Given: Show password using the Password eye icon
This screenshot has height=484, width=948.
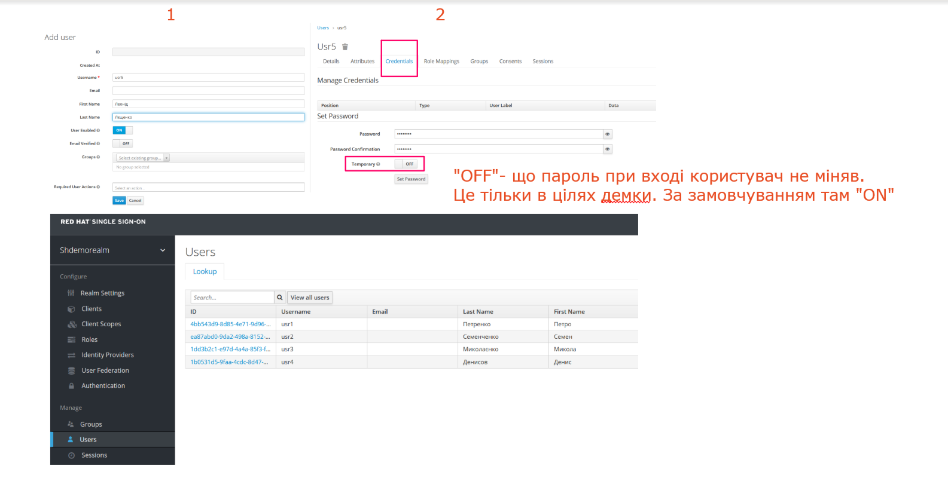Looking at the screenshot, I should click(x=608, y=134).
